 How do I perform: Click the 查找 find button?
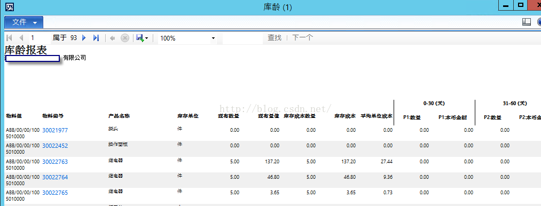tap(275, 37)
